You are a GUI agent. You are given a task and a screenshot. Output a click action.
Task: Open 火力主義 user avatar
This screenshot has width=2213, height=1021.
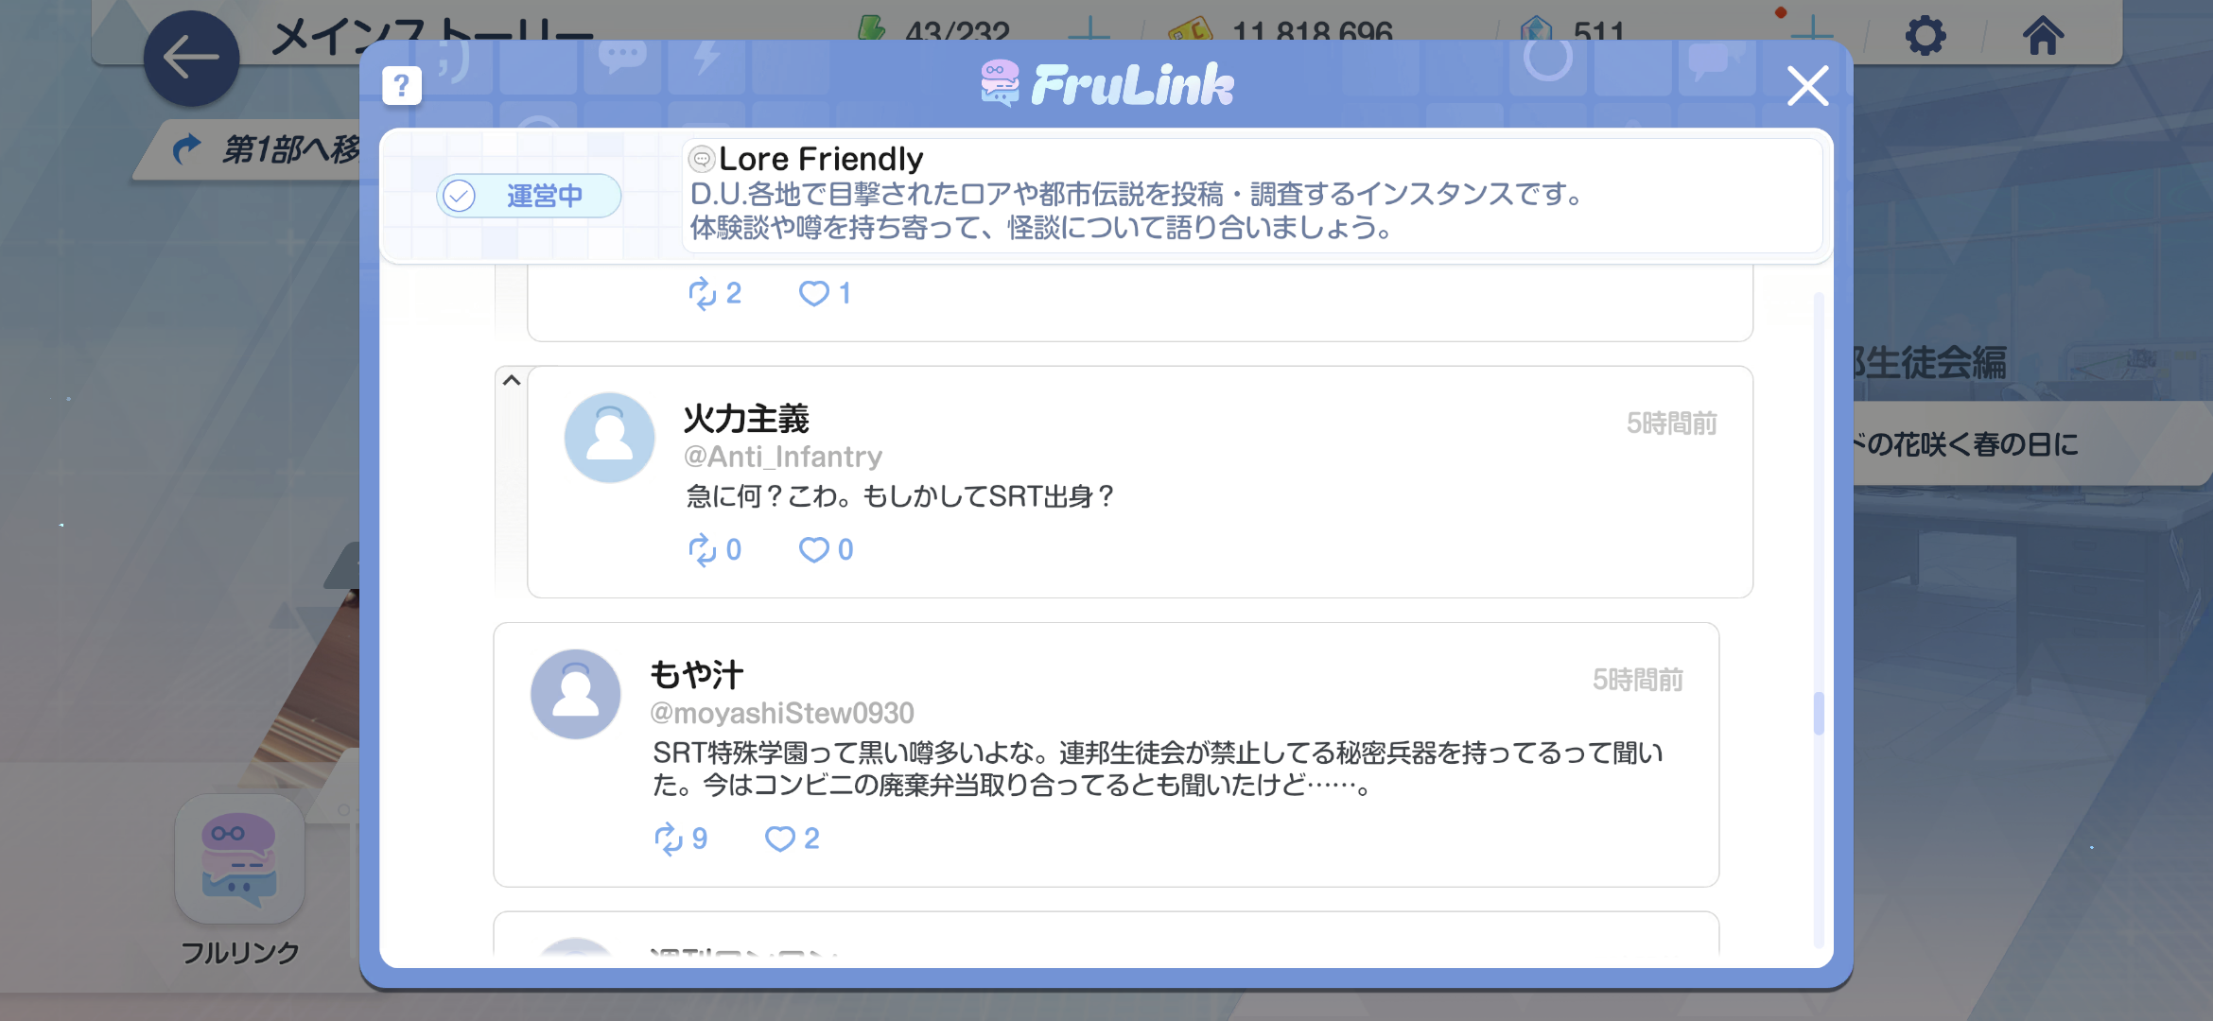click(609, 438)
